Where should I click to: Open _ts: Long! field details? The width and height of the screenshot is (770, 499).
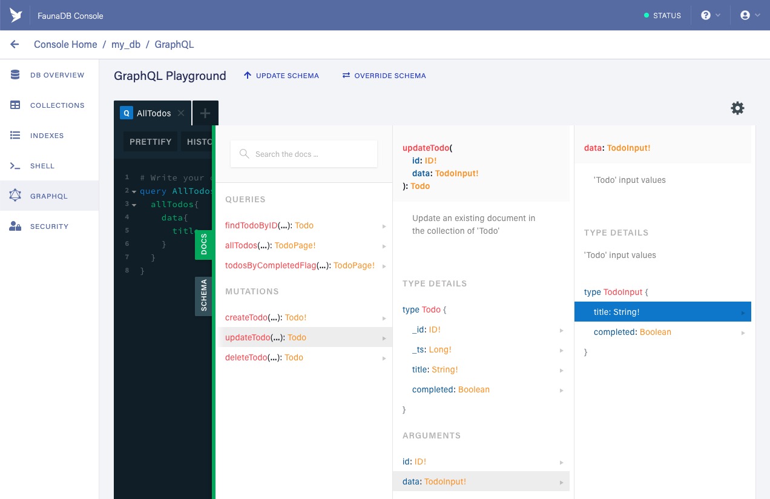[x=482, y=349]
